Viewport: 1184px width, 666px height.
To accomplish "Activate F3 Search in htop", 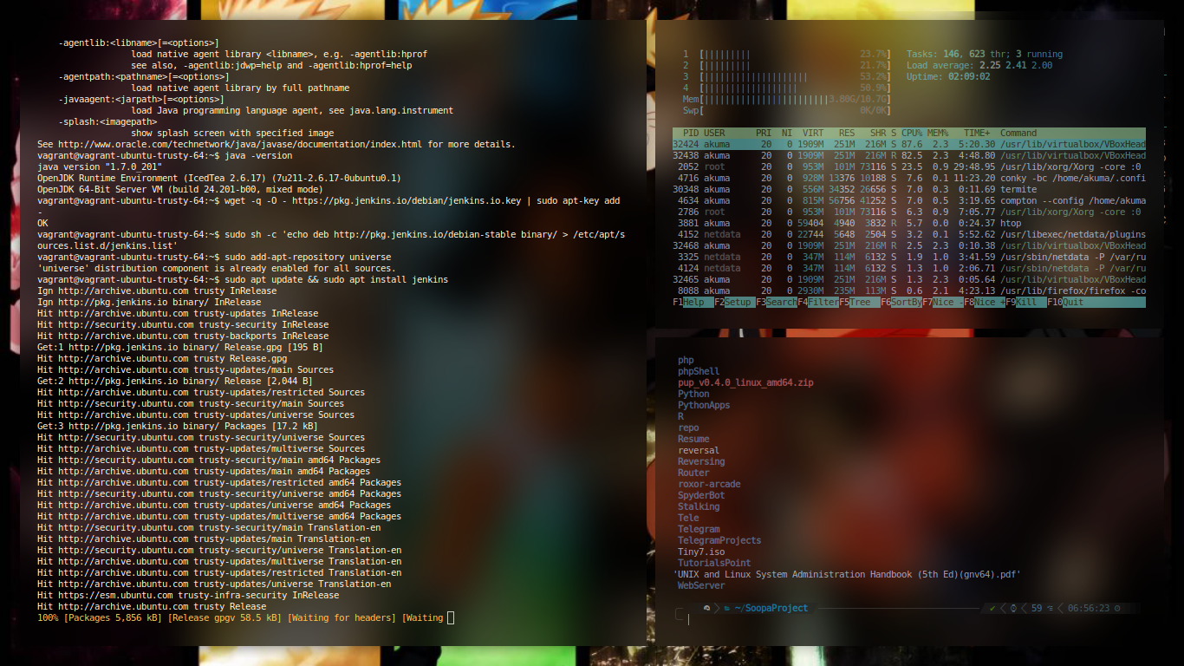I will (x=776, y=303).
